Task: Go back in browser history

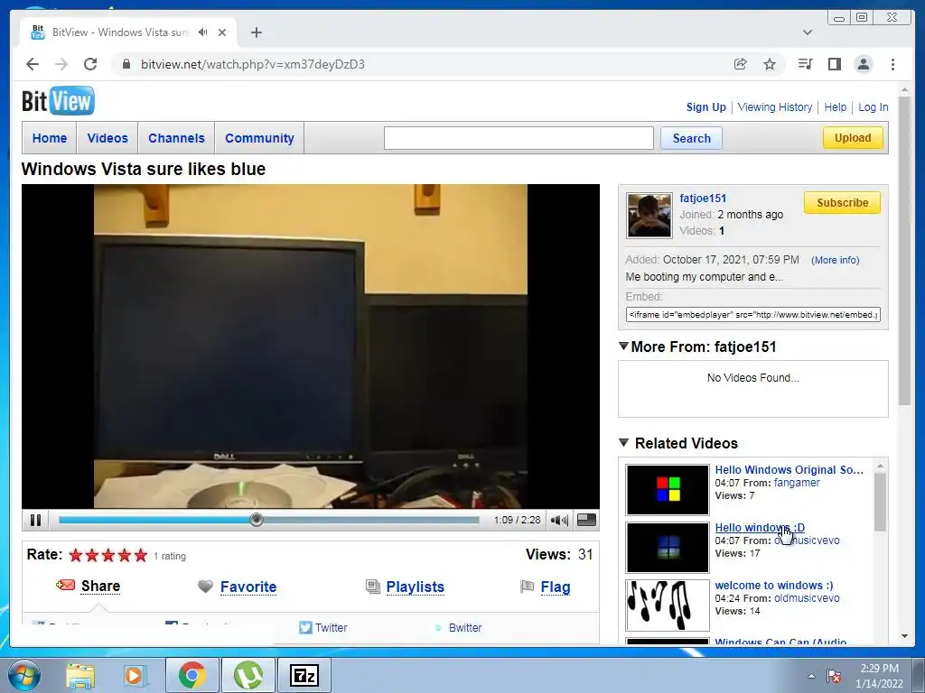Action: [x=33, y=64]
